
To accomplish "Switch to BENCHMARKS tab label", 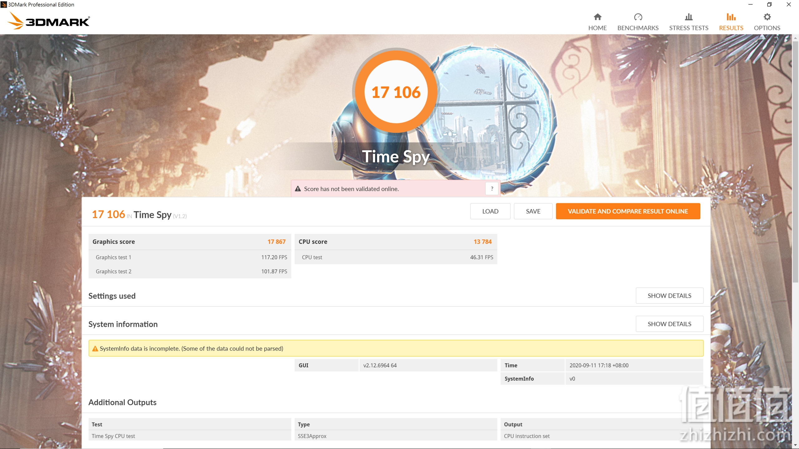I will point(638,28).
